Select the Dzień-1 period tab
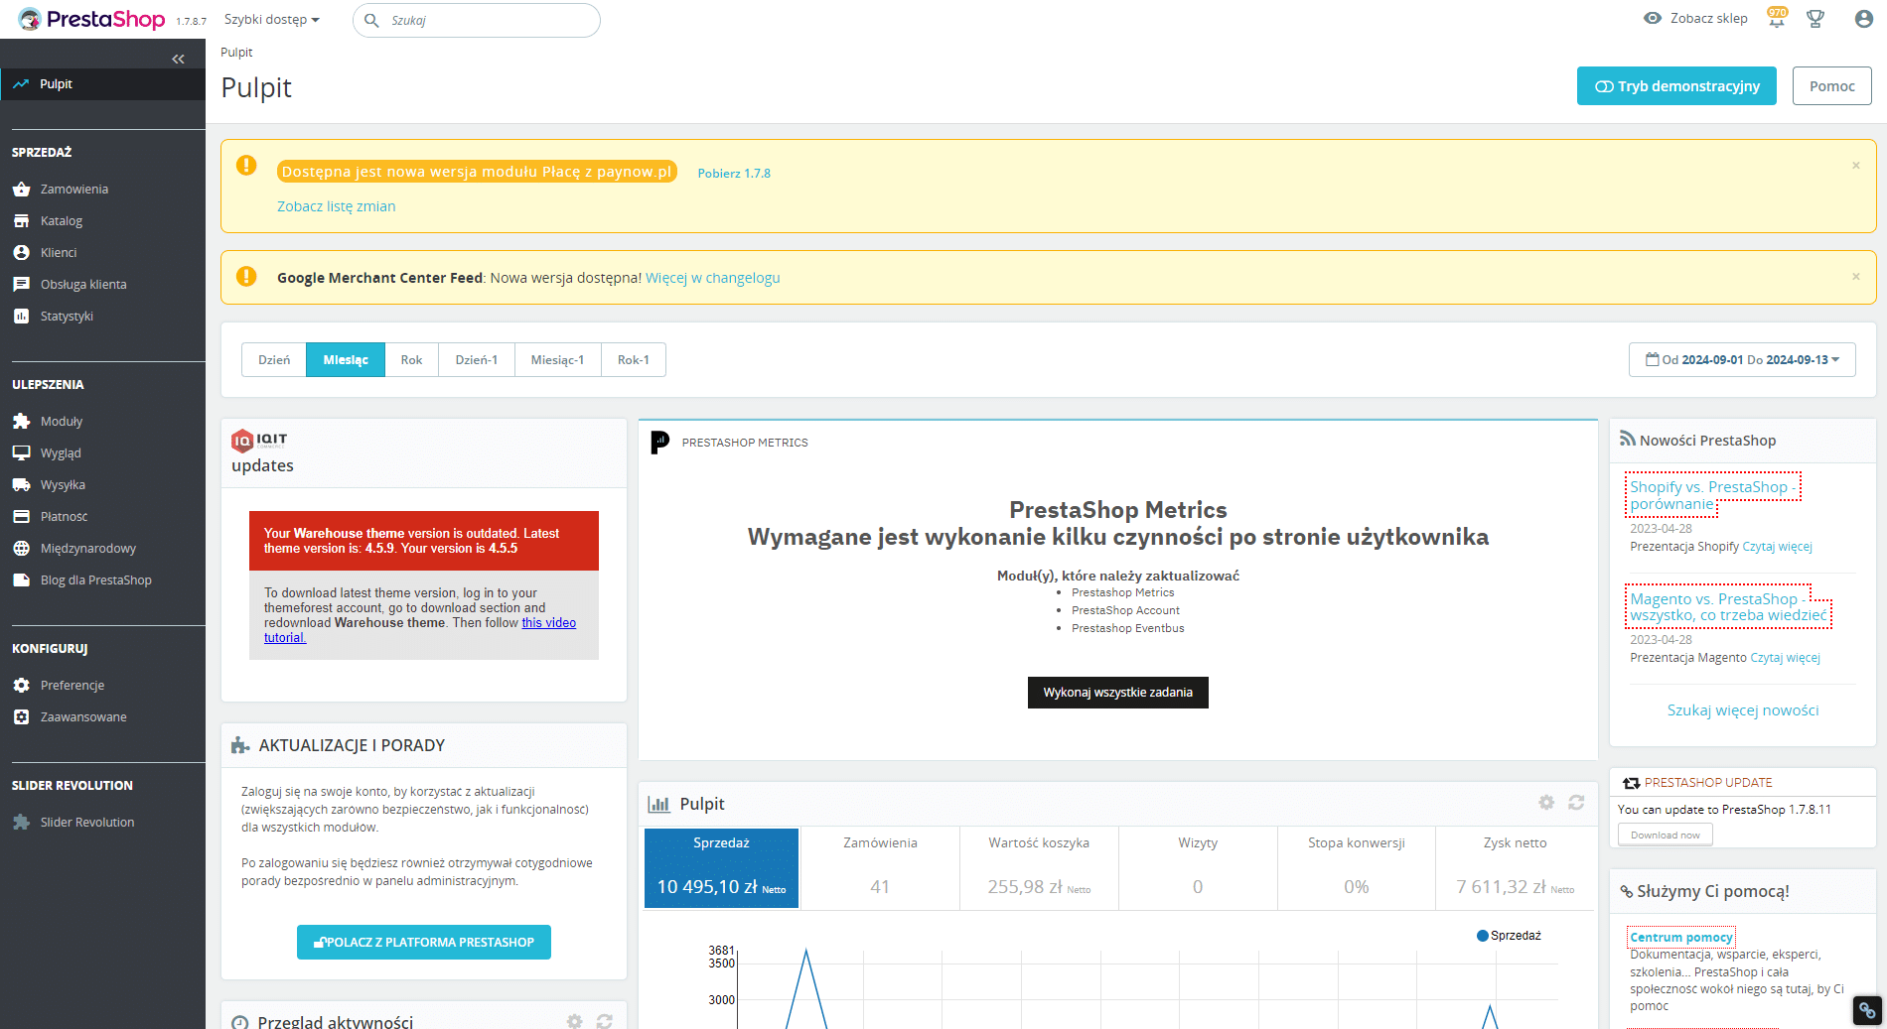This screenshot has height=1029, width=1887. [477, 360]
